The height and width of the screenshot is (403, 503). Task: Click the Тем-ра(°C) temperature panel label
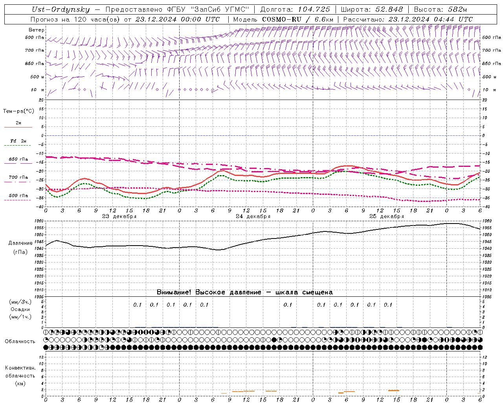click(18, 111)
